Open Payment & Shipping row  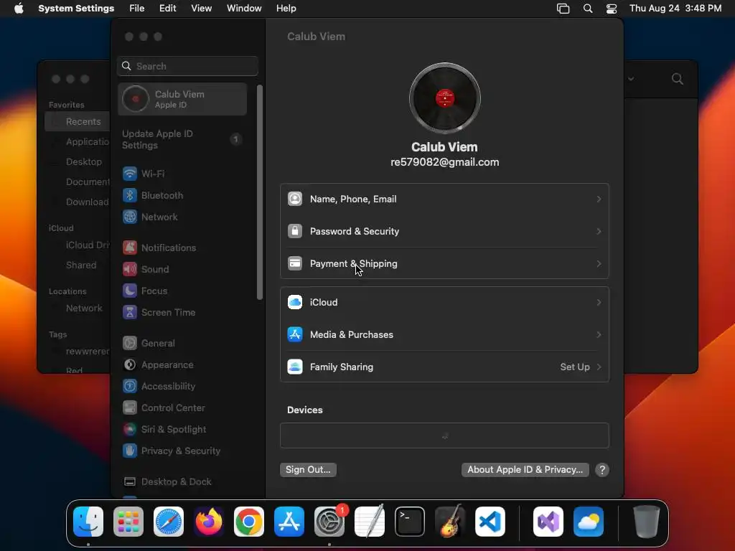click(x=444, y=264)
